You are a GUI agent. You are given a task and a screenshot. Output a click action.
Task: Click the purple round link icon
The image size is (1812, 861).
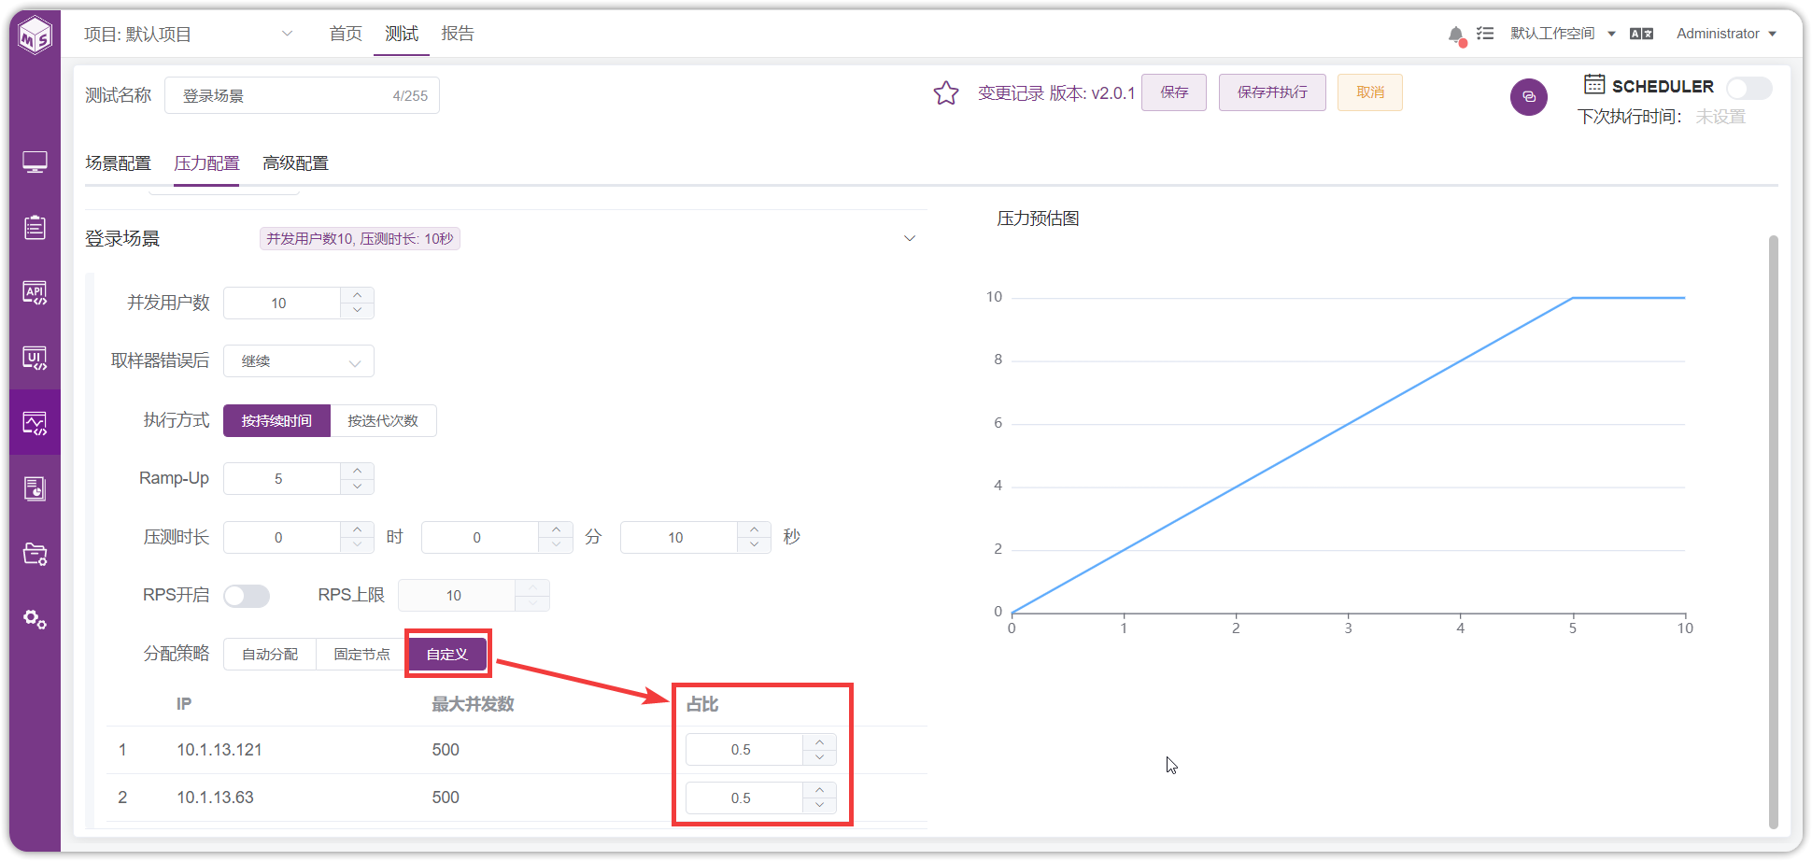pyautogui.click(x=1529, y=97)
